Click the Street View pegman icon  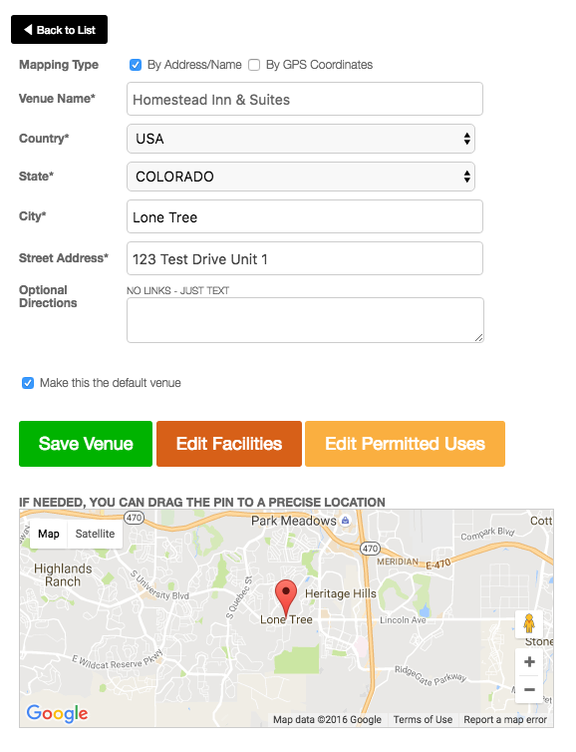529,624
